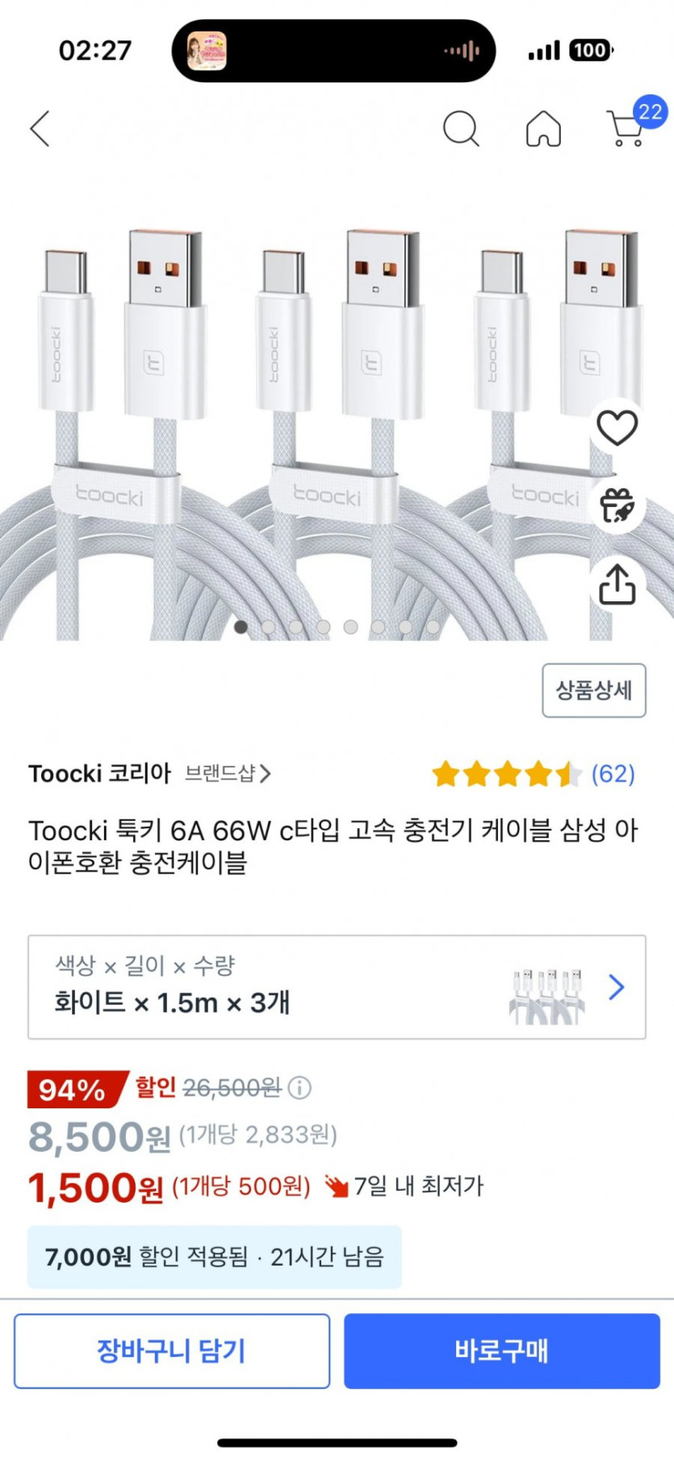The image size is (674, 1461).
Task: Tap the option selector chevron arrow
Action: click(617, 986)
